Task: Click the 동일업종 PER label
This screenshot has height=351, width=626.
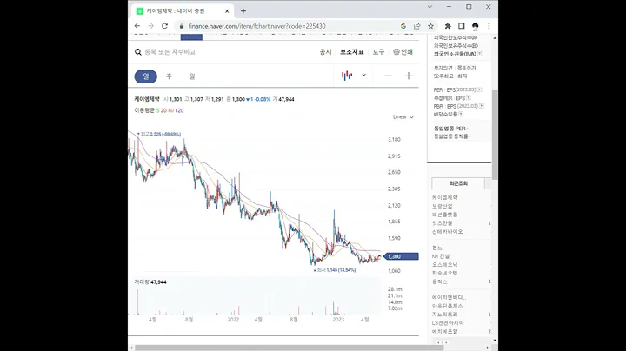Action: 450,129
